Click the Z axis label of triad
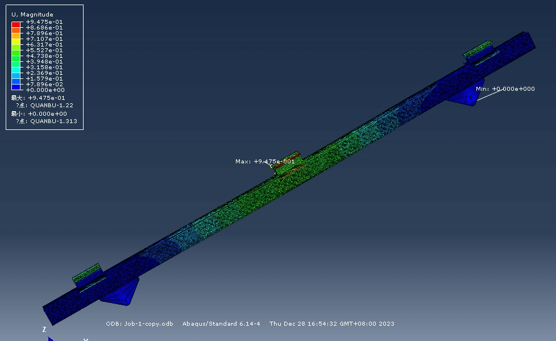The width and height of the screenshot is (556, 341). (x=44, y=330)
